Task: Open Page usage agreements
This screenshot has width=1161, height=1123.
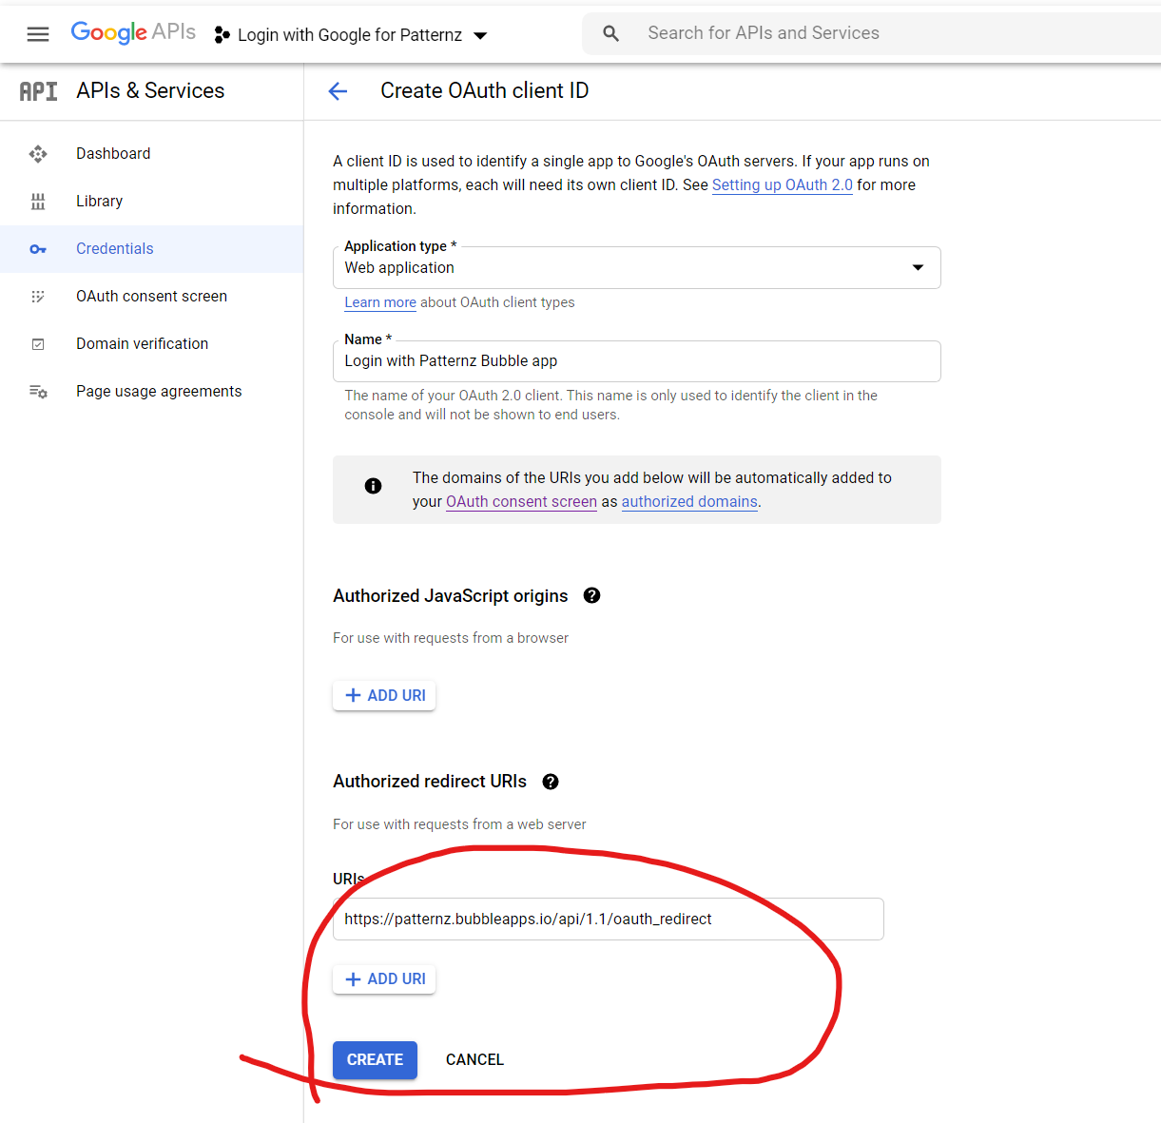Action: pyautogui.click(x=159, y=392)
